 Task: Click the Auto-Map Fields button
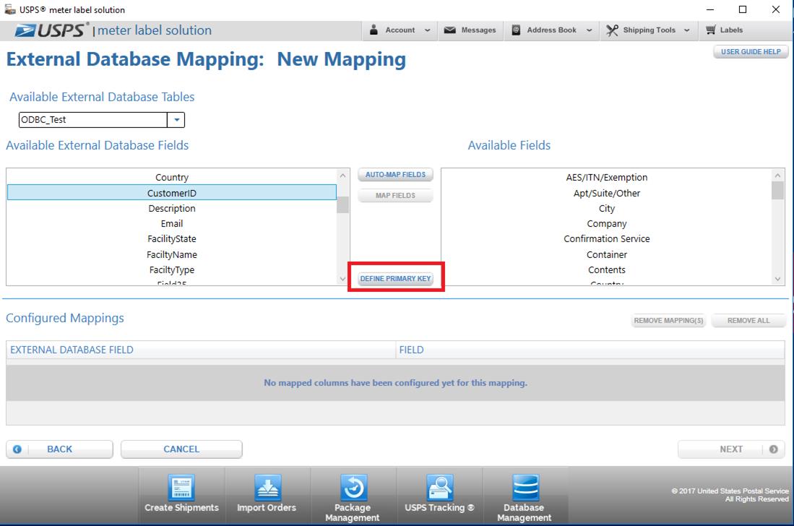(395, 175)
